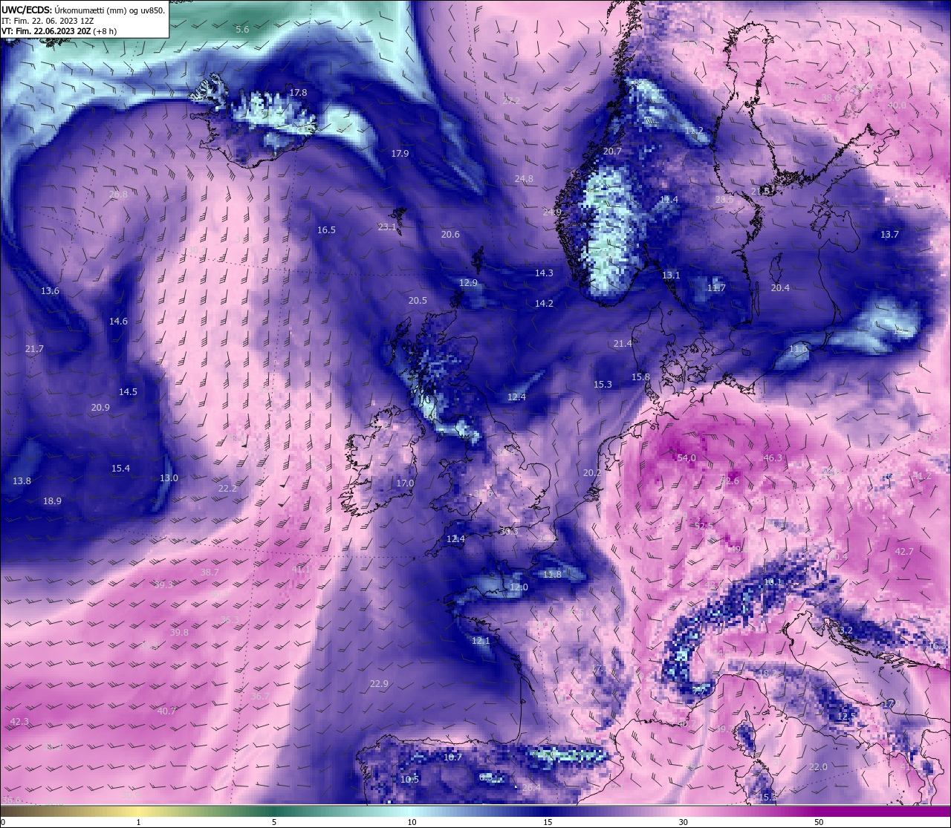Click the 20.2 value near the Dutch coast
This screenshot has width=951, height=828.
[x=592, y=473]
